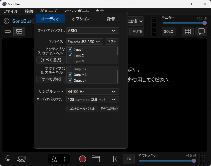211x166 pixels.
Task: Check the Input 3 channel
Action: (70, 61)
